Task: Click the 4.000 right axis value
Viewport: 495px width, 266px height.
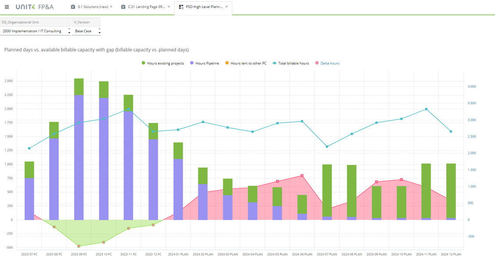Action: point(472,87)
